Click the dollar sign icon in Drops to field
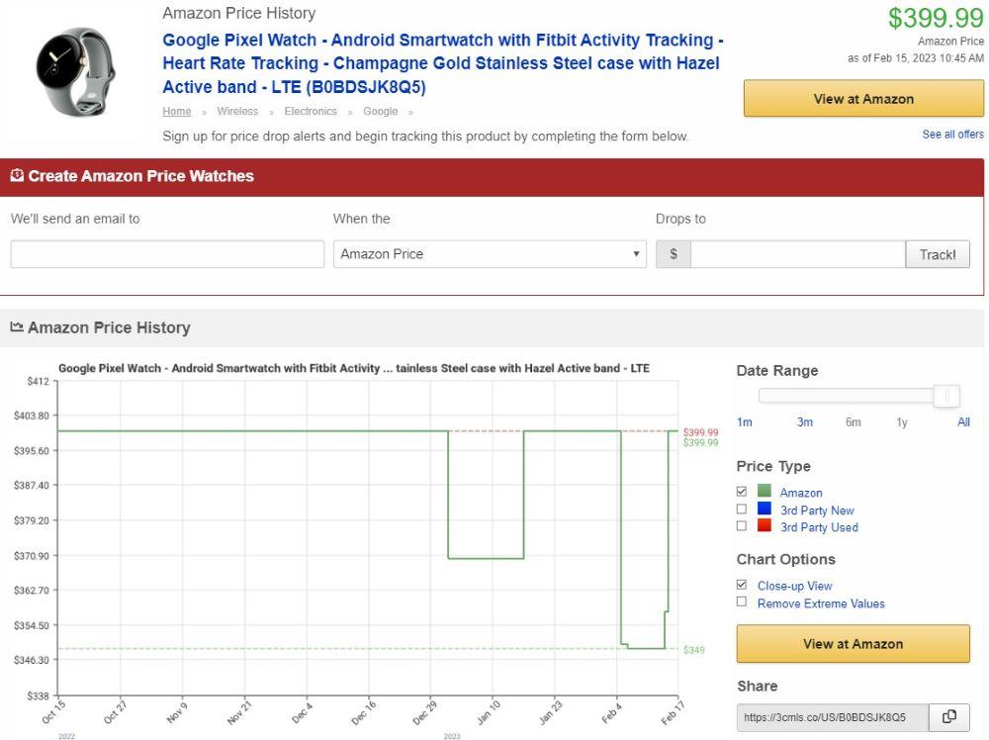 click(673, 254)
